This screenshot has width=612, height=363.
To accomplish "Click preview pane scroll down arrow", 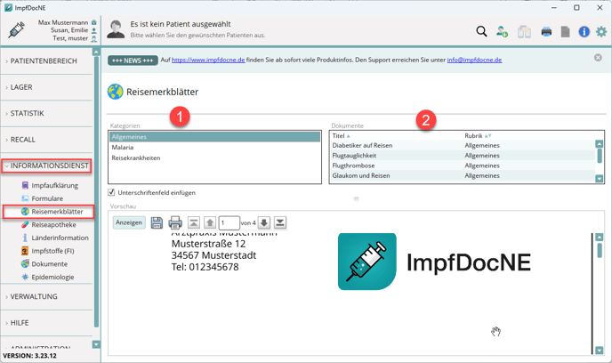I will pyautogui.click(x=600, y=351).
